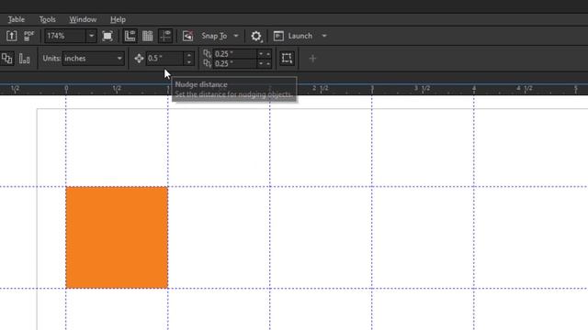Expand the Launch dropdown arrow
Viewport: 588px width, 330px height.
324,36
